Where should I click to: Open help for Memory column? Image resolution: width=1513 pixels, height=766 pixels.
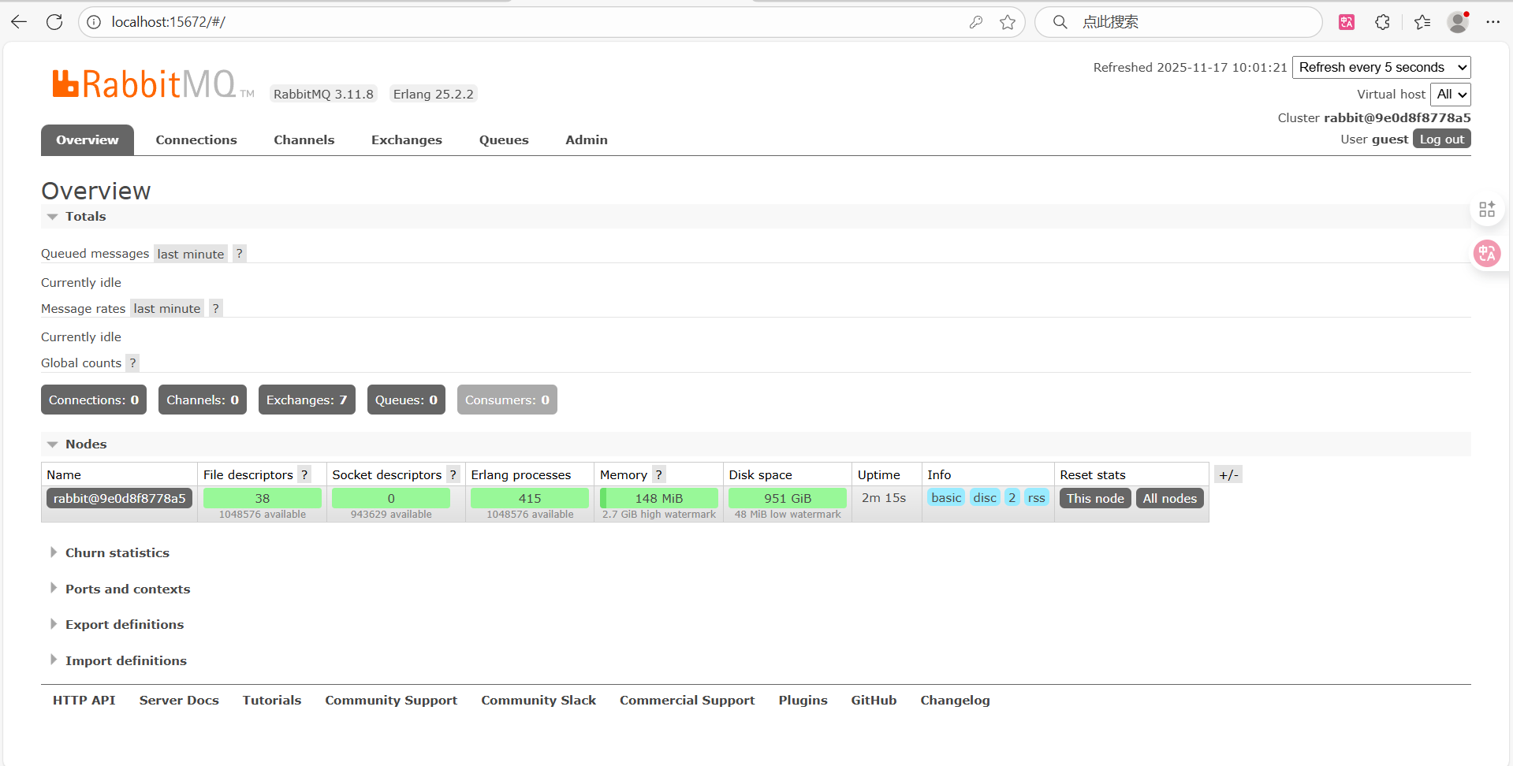pyautogui.click(x=659, y=474)
